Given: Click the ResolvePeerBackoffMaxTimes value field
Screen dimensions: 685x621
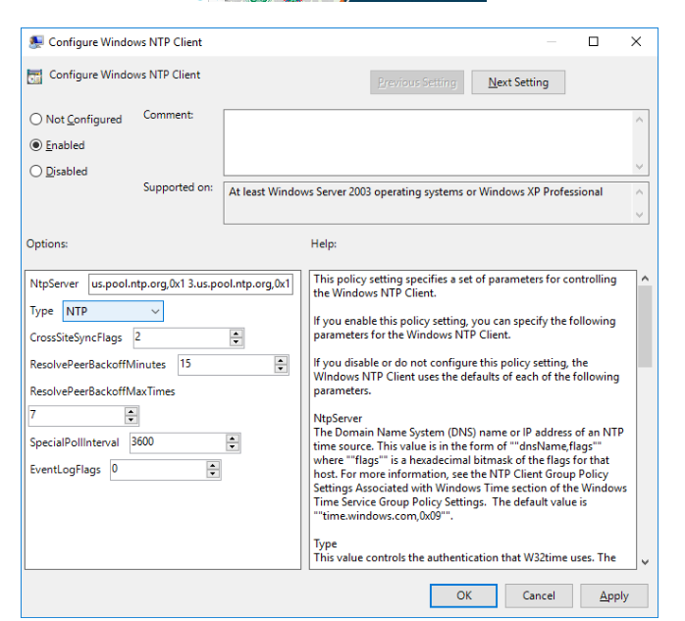Looking at the screenshot, I should pos(77,416).
